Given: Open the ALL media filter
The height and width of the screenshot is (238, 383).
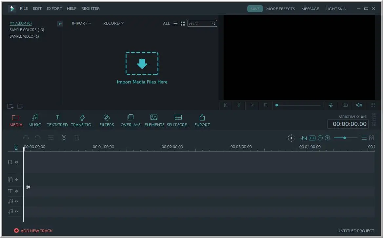Looking at the screenshot, I should point(166,24).
